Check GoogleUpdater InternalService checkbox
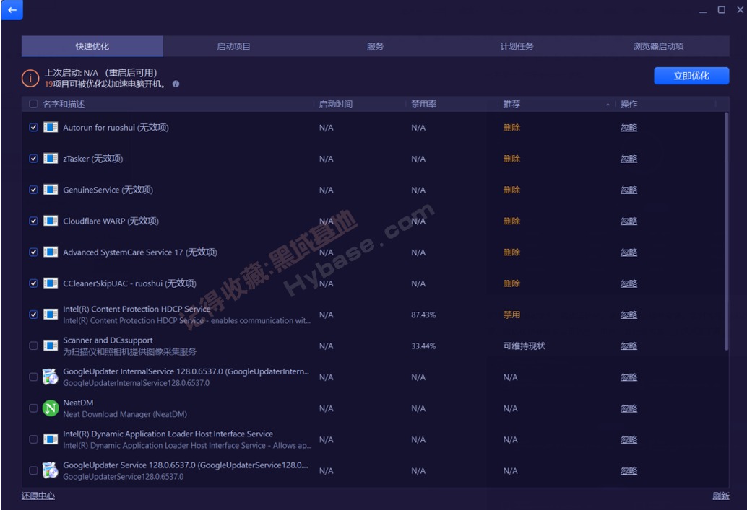The width and height of the screenshot is (747, 510). click(x=33, y=377)
